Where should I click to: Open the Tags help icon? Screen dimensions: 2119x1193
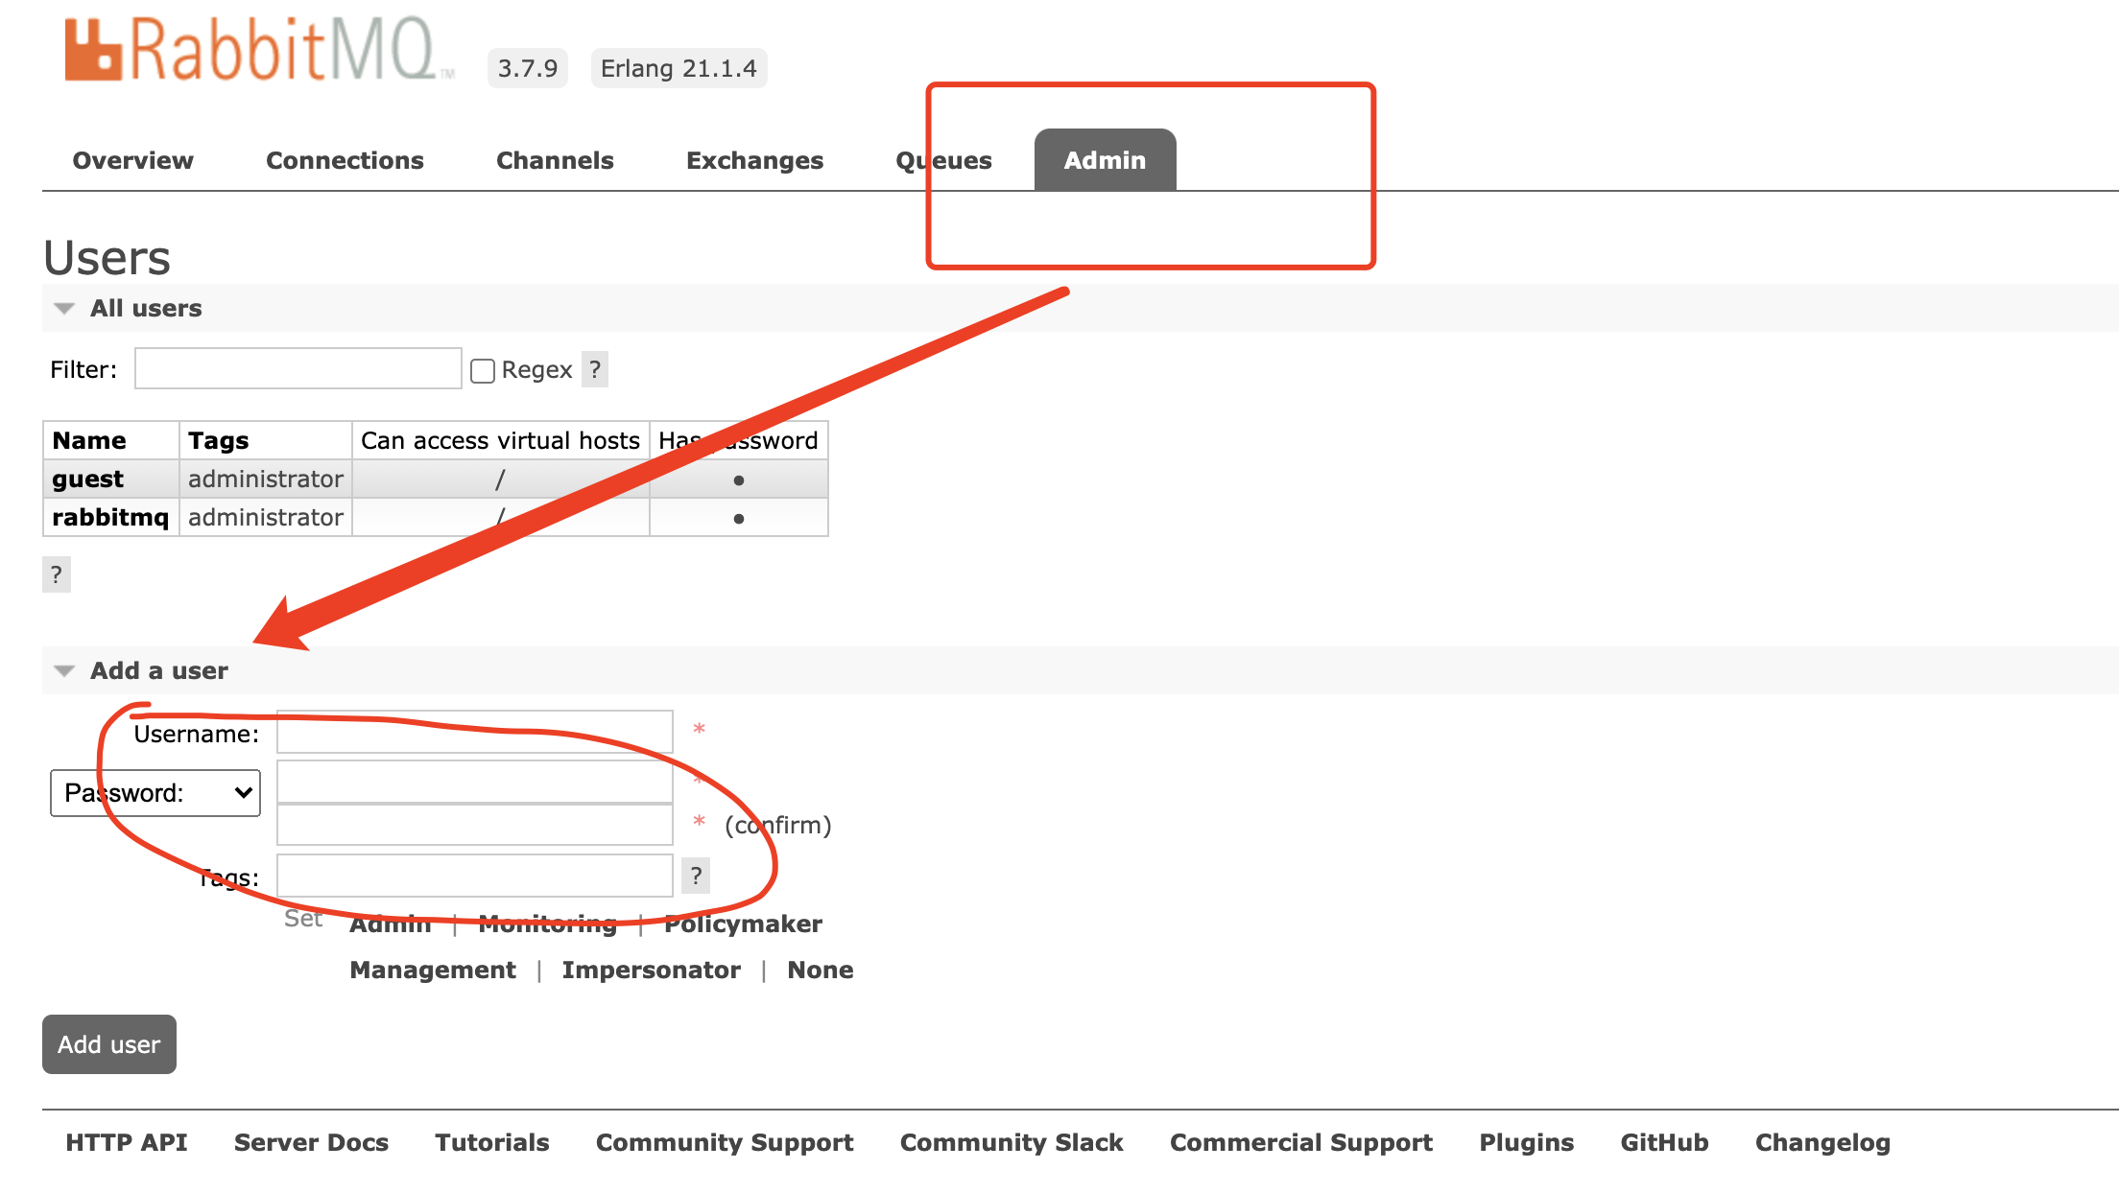[x=696, y=876]
